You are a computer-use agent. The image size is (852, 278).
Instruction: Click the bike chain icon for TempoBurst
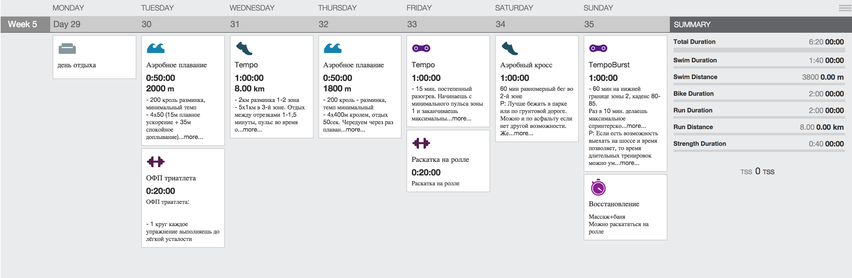pyautogui.click(x=598, y=48)
